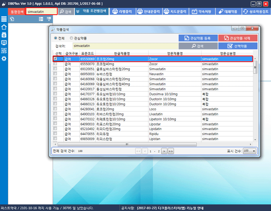Click the document icon above the left panel
271x211 pixels.
click(12, 19)
